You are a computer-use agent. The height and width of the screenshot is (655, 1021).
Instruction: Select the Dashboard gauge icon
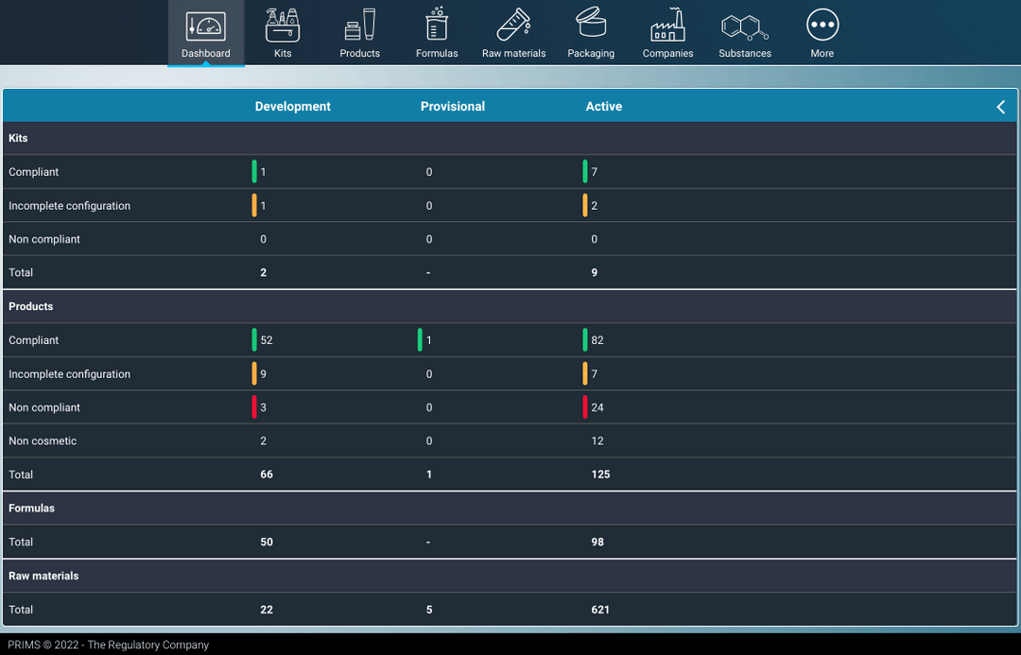point(205,24)
